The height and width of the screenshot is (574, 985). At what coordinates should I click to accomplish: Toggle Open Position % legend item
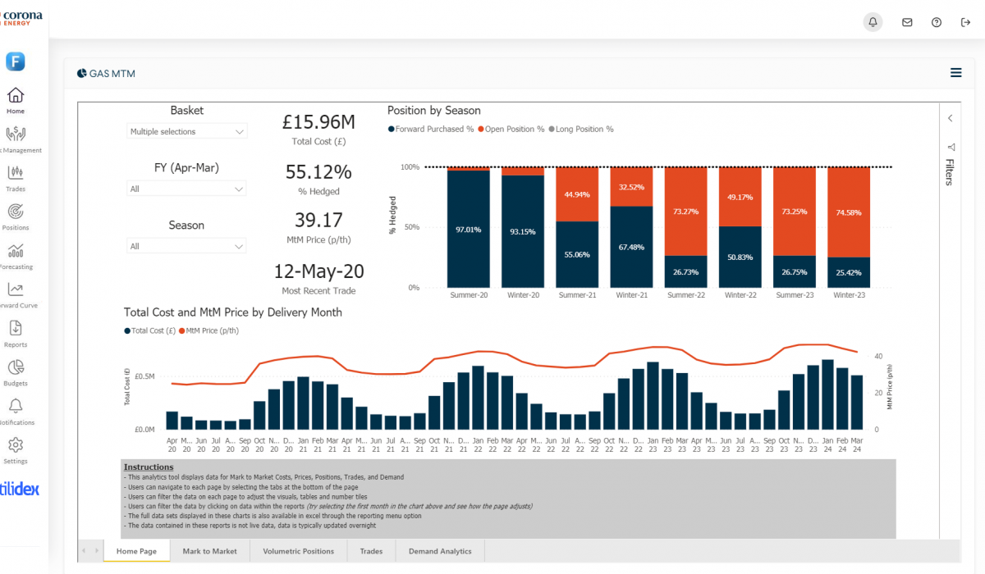(x=514, y=130)
